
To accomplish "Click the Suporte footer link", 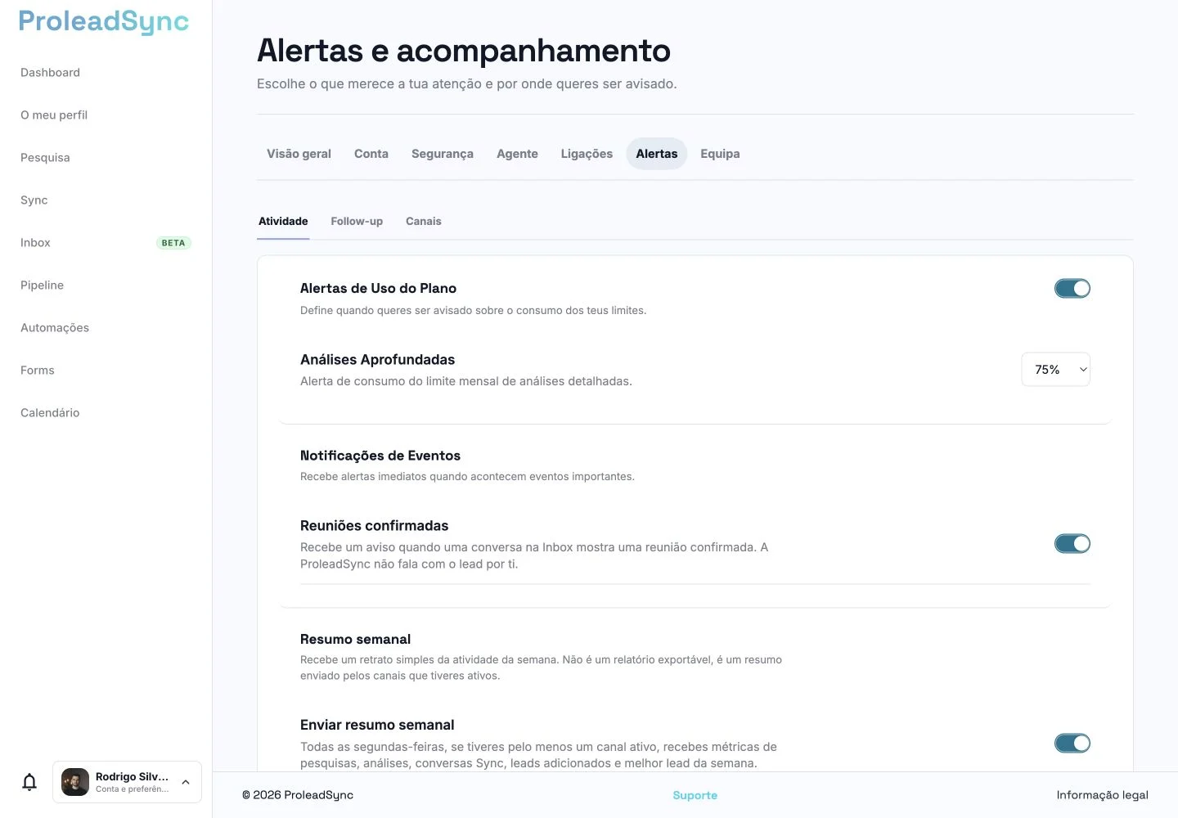I will tap(695, 795).
